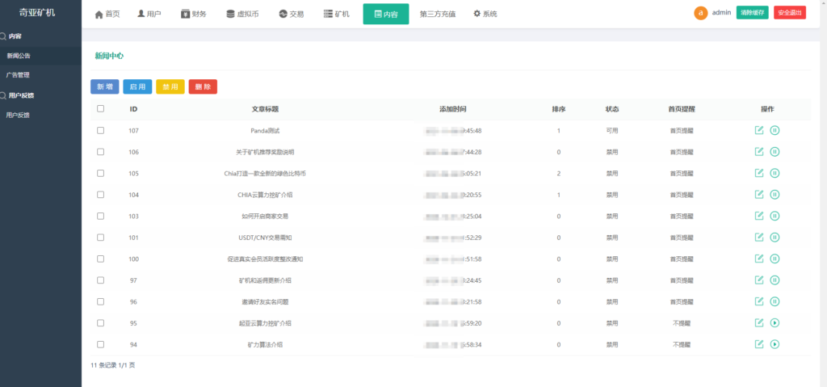Select the 内容 top menu tab

point(386,15)
